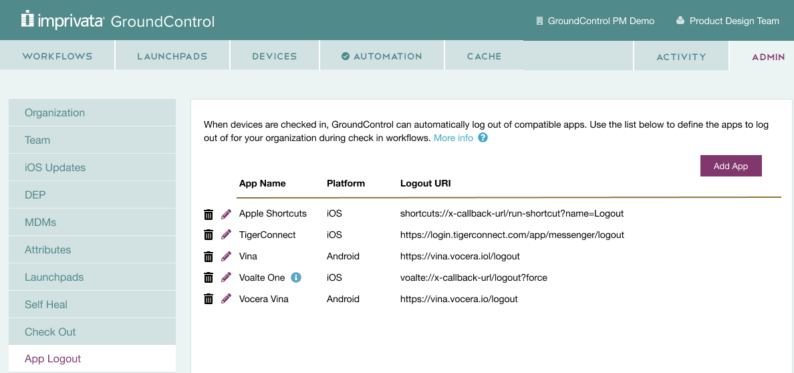Open GroundControl PM Demo organization selector
This screenshot has width=794, height=373.
tap(595, 21)
